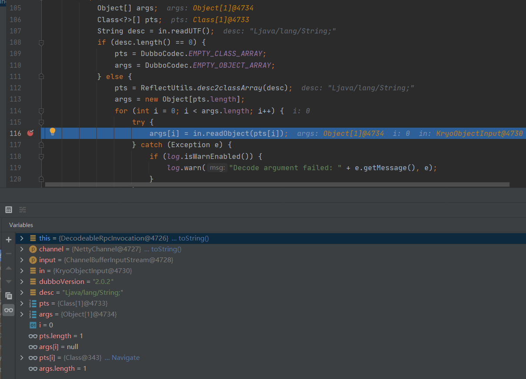The image size is (526, 379).
Task: Click the Move Watch Down arrow
Action: [x=8, y=281]
